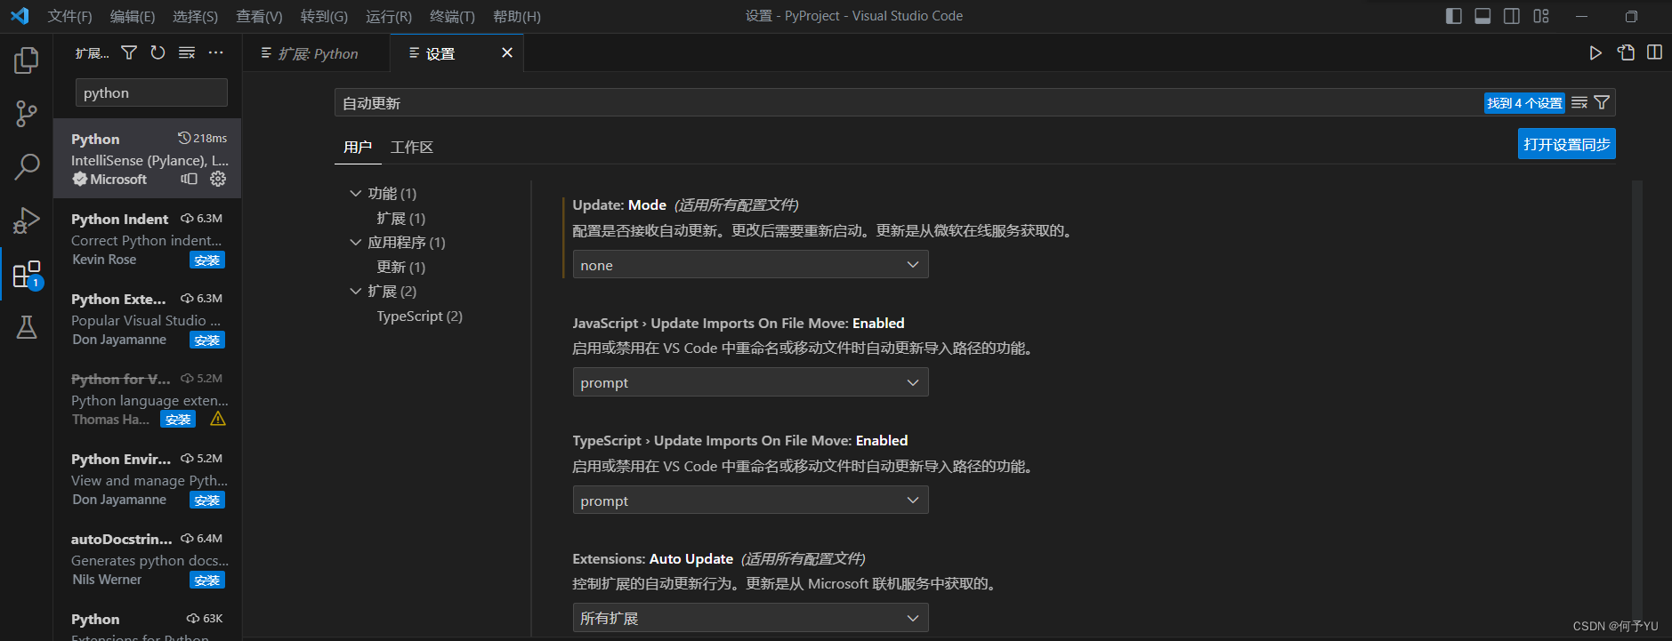Switch to the 扩展: Python editor tab
Viewport: 1672px width, 641px height.
pyautogui.click(x=316, y=53)
